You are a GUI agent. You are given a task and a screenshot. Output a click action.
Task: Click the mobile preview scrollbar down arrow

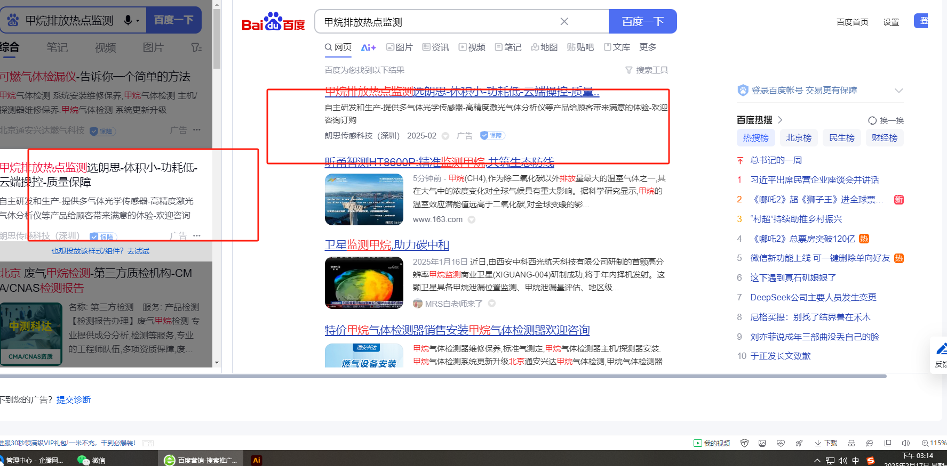pos(217,363)
